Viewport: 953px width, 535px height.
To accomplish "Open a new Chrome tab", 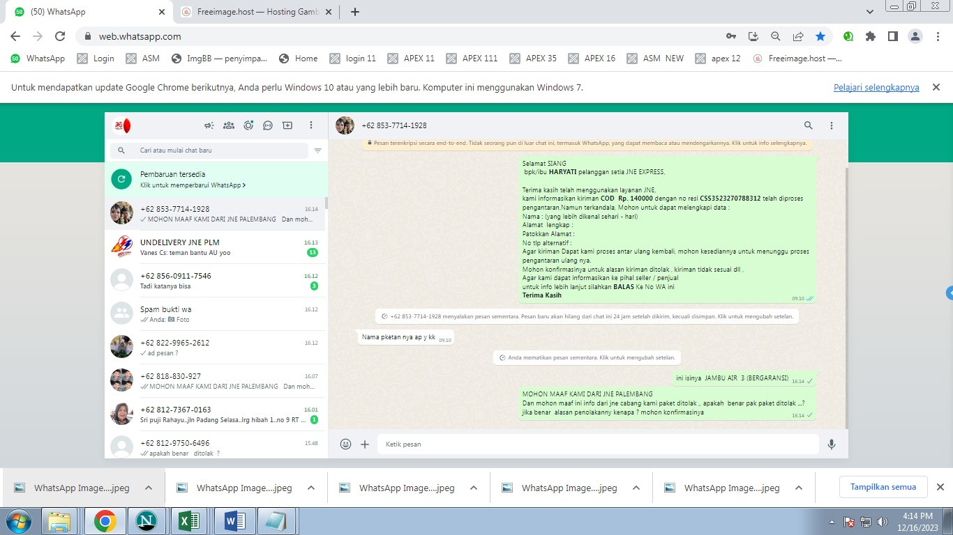I will pos(355,12).
